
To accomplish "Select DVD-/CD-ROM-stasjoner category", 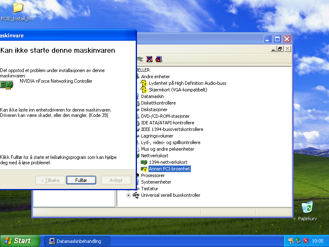I will [165, 116].
